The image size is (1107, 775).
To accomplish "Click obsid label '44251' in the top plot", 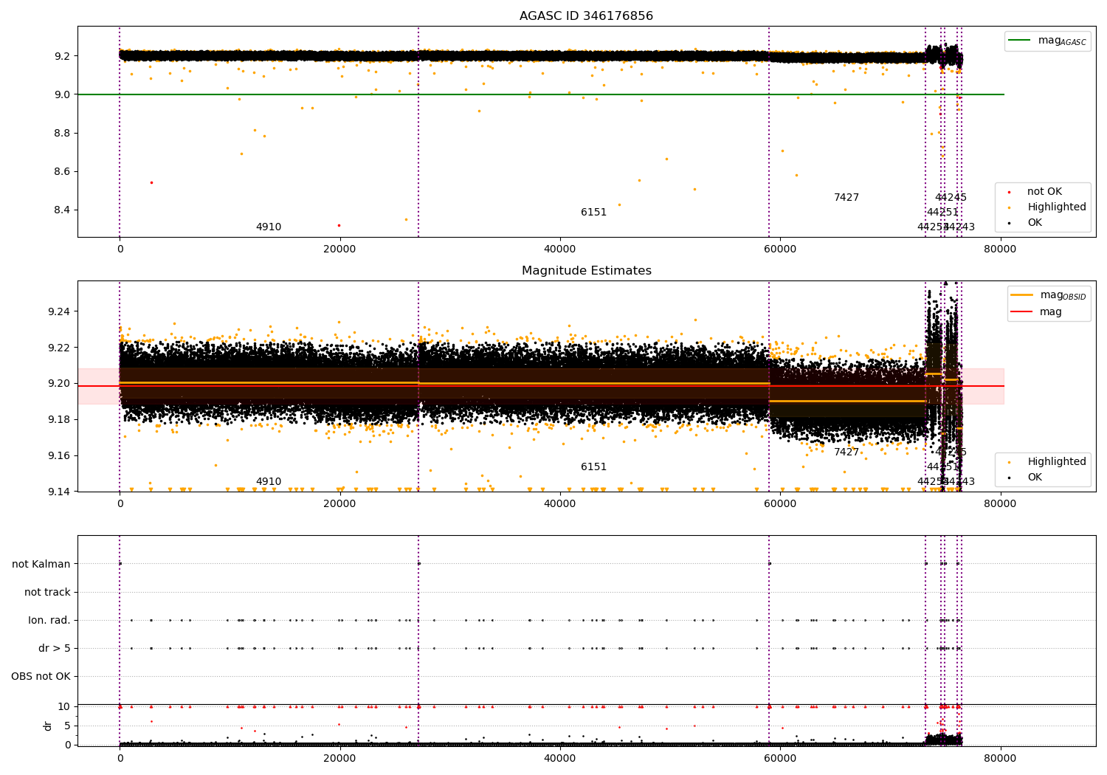I will point(942,213).
